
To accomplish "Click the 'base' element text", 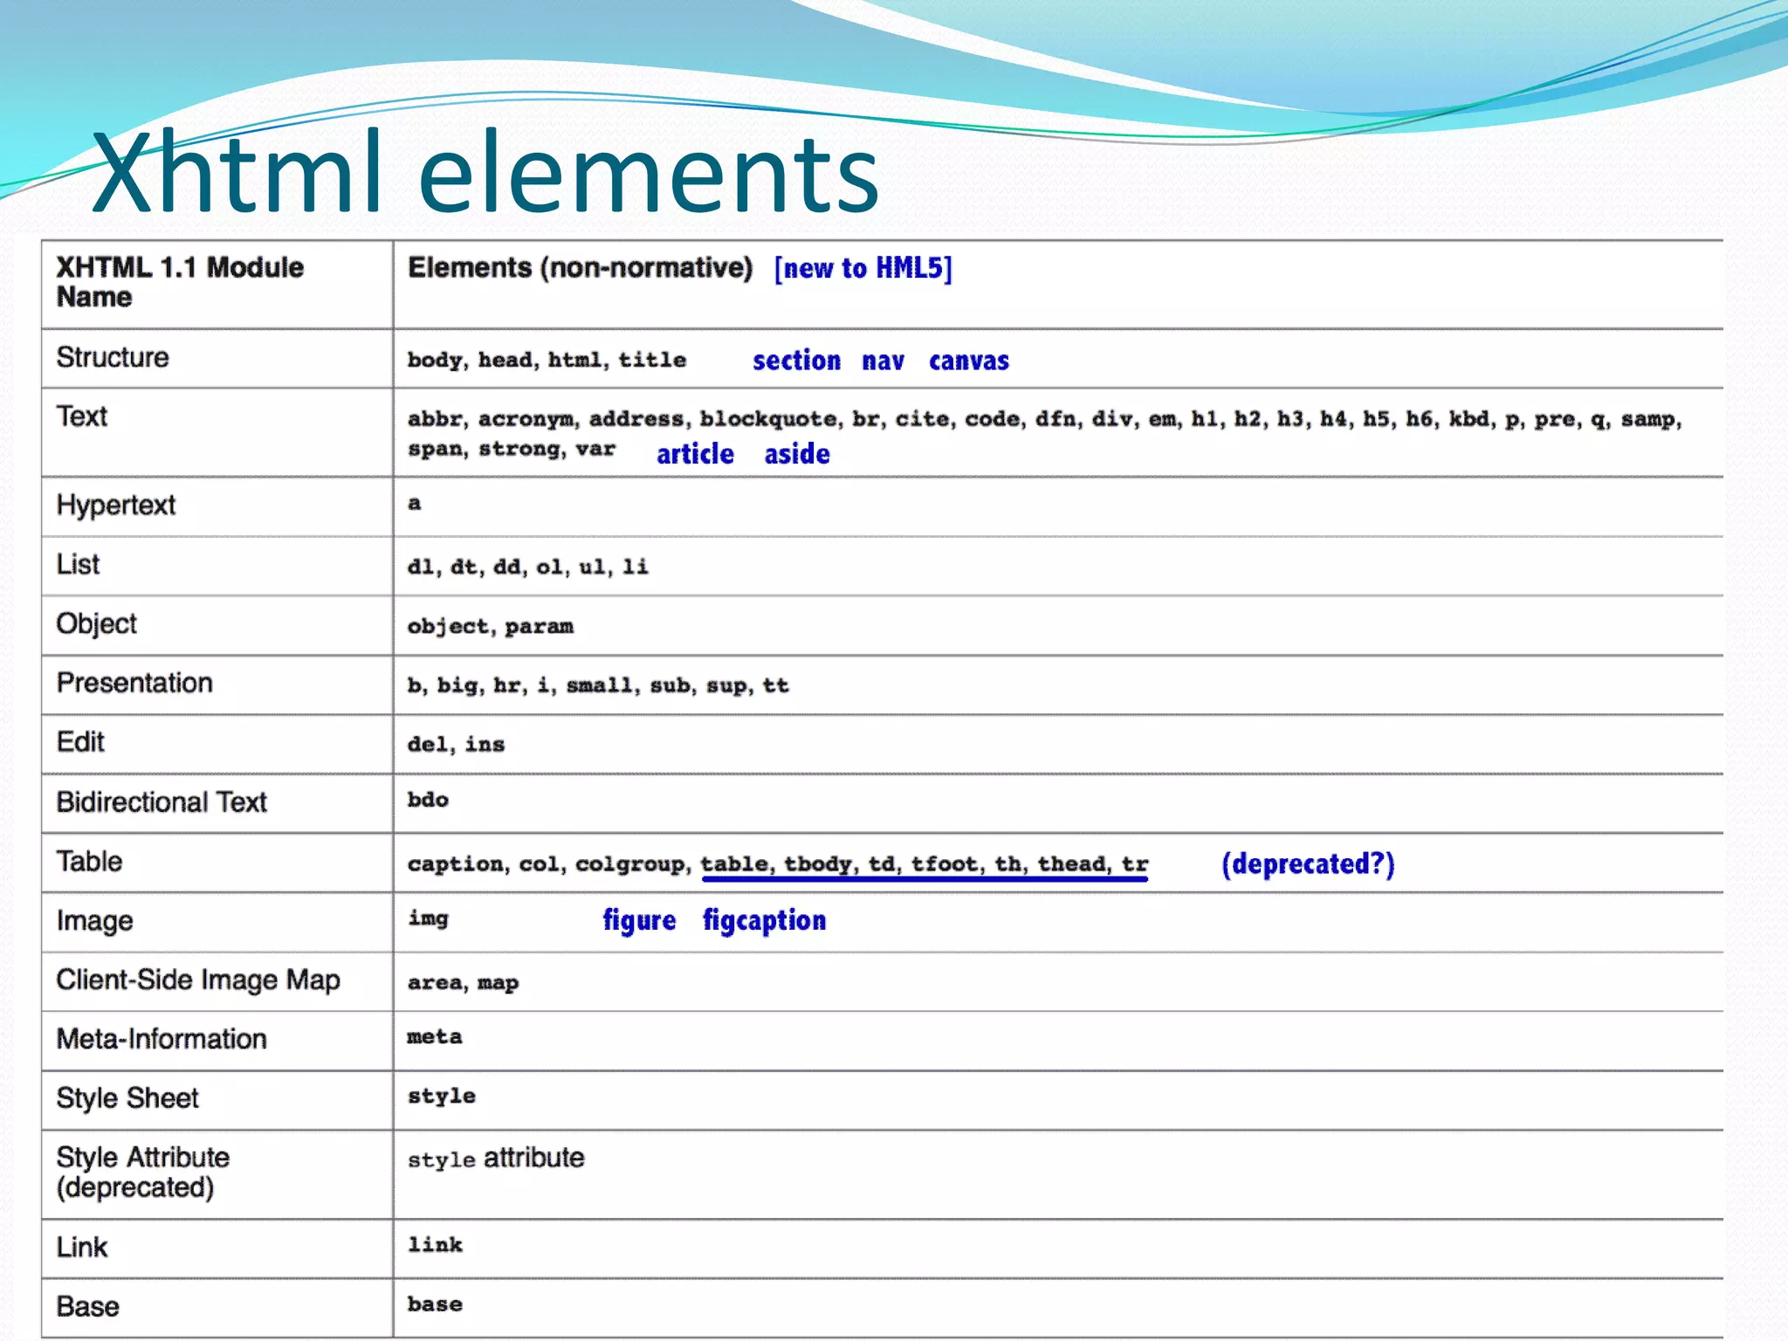I will click(x=435, y=1304).
